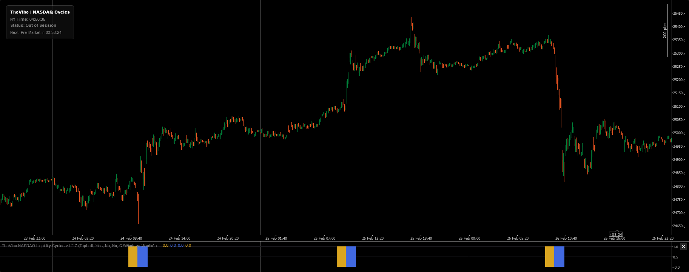The width and height of the screenshot is (689, 272).
Task: Click the 24 Feb 03:20 time label
Action: tap(83, 238)
